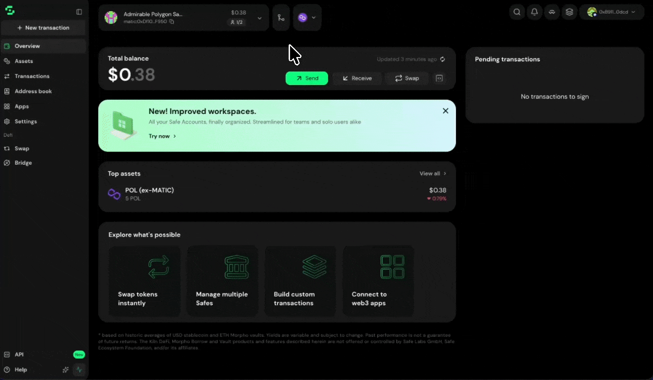Open the Polygon network selector dropdown
The width and height of the screenshot is (653, 380).
(x=307, y=17)
